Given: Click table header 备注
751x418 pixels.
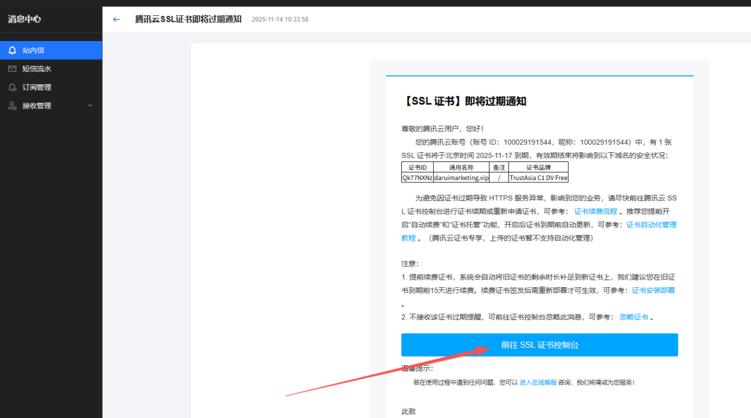Looking at the screenshot, I should click(499, 168).
